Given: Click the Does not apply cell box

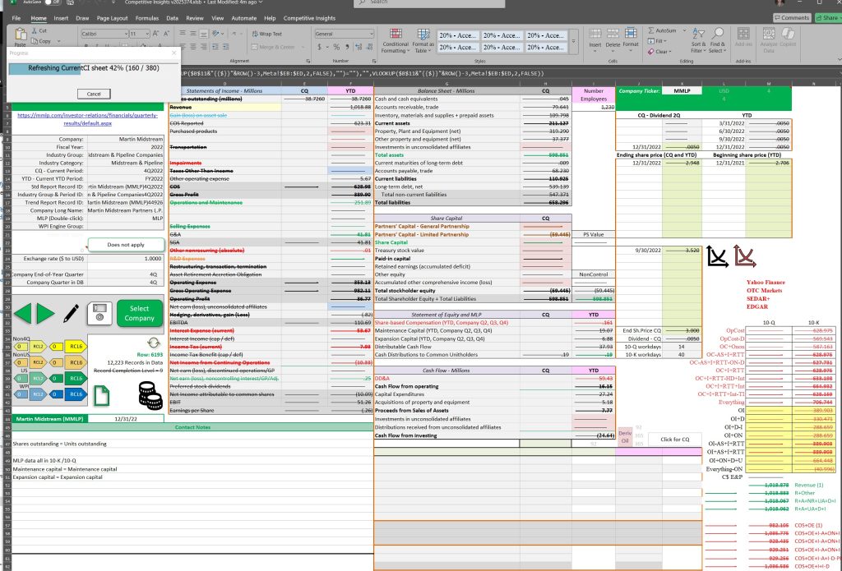Looking at the screenshot, I should pyautogui.click(x=126, y=245).
